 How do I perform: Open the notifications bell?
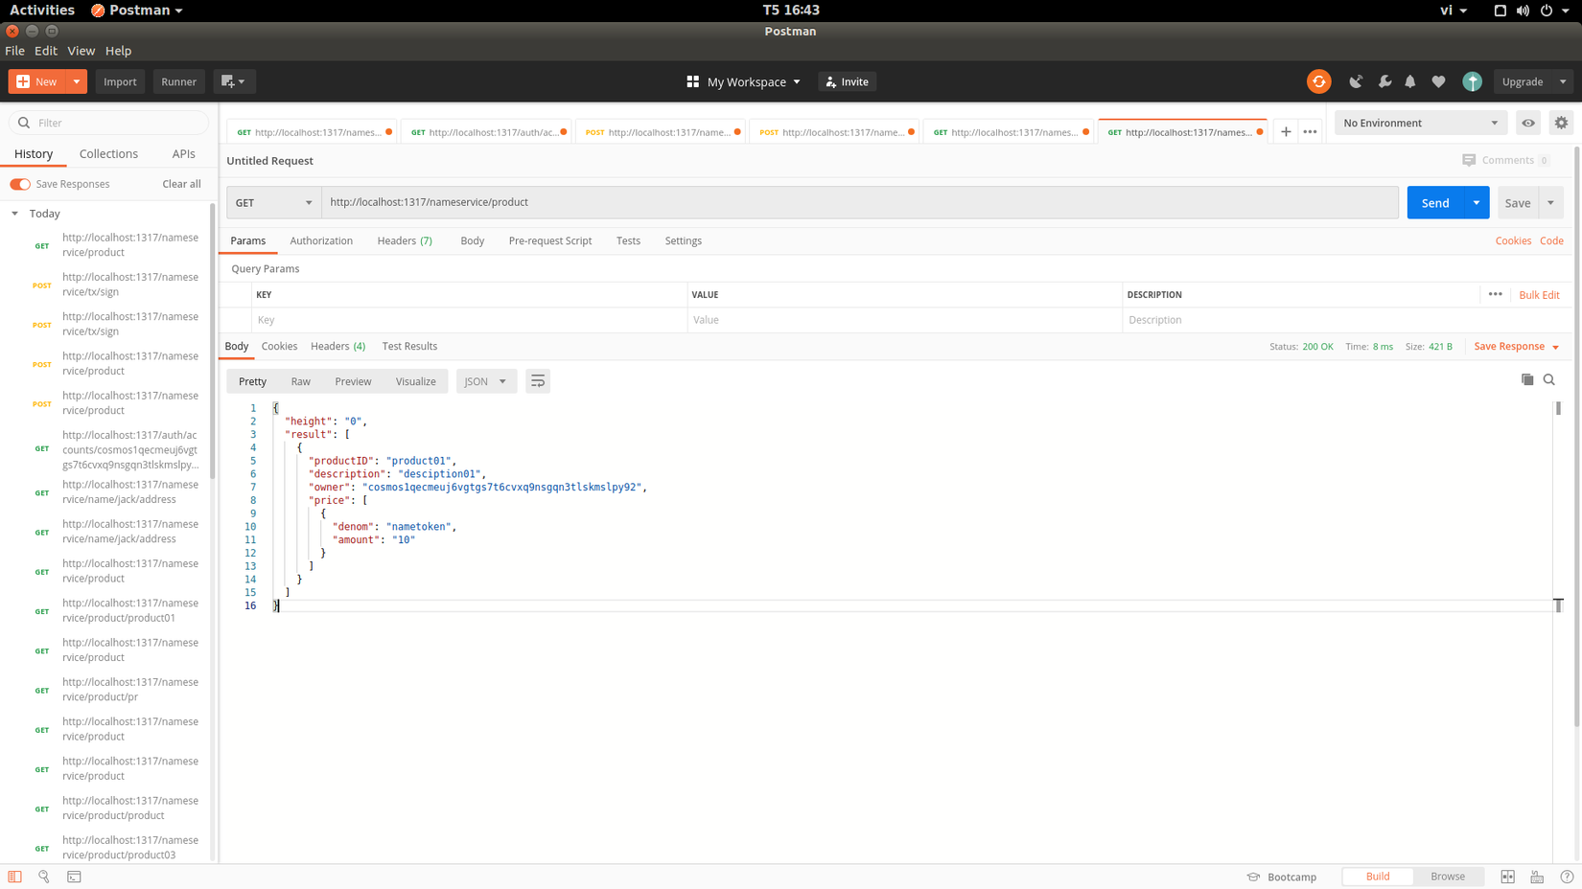pyautogui.click(x=1410, y=81)
